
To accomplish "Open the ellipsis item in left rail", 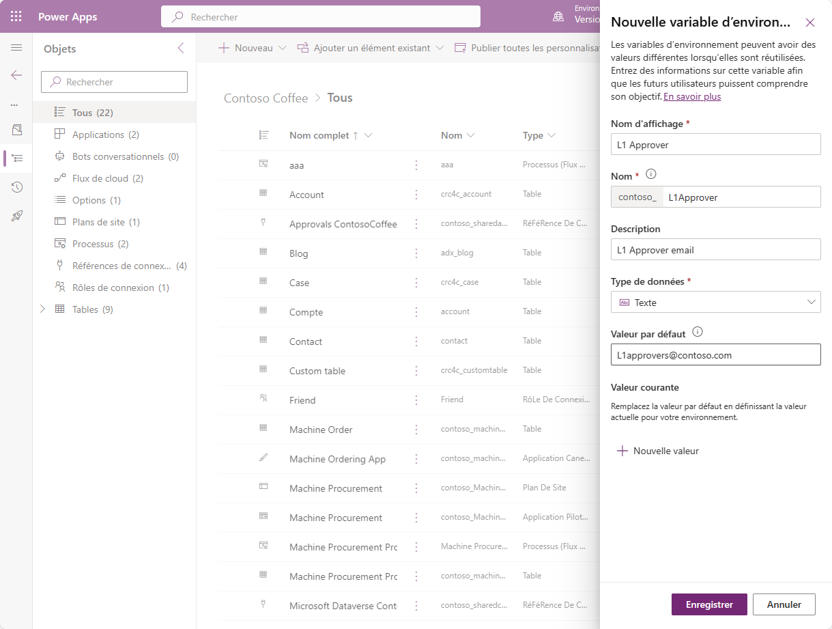I will point(14,106).
